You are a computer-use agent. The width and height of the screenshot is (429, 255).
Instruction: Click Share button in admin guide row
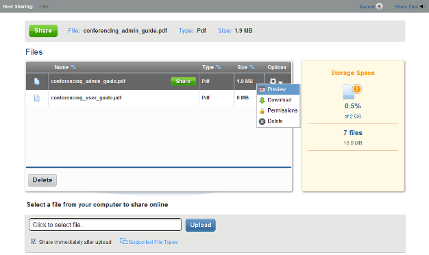coord(183,82)
